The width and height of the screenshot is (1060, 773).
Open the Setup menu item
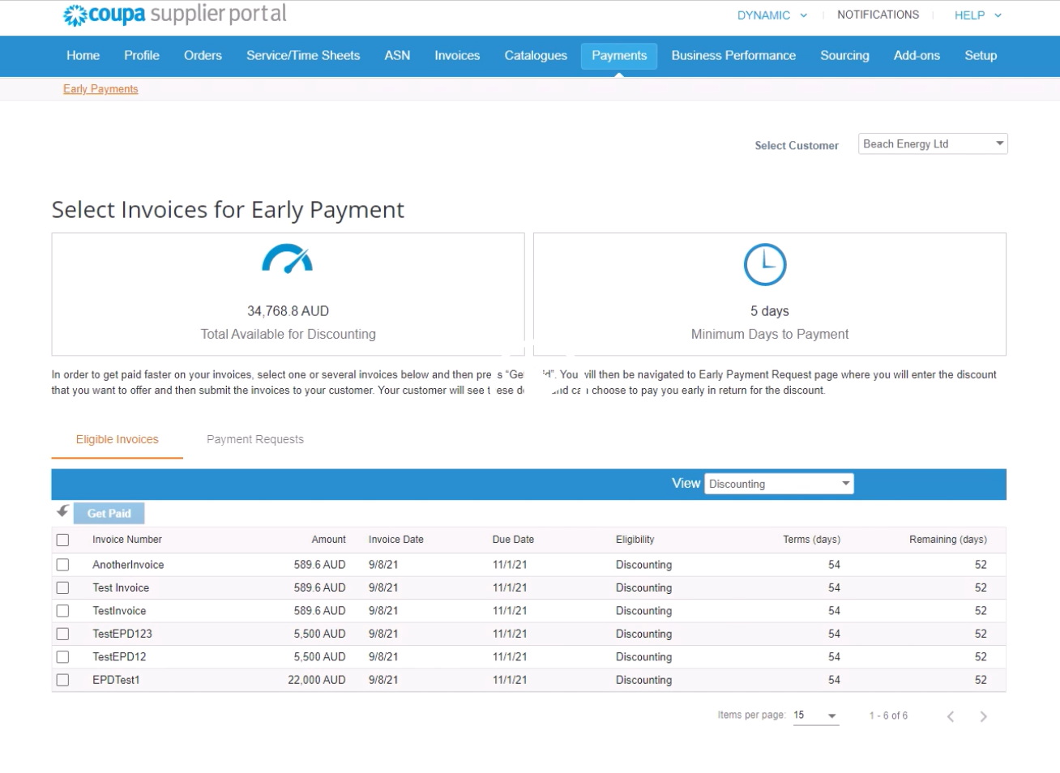click(981, 56)
